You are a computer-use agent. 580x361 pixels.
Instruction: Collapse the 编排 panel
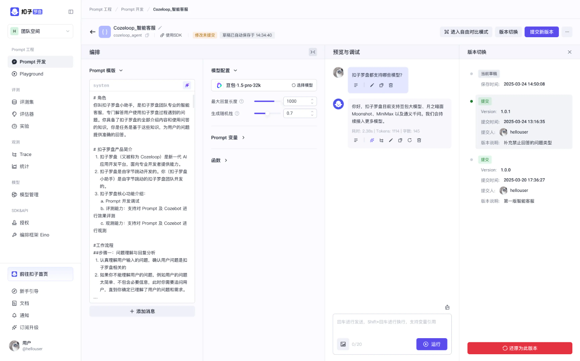click(313, 52)
